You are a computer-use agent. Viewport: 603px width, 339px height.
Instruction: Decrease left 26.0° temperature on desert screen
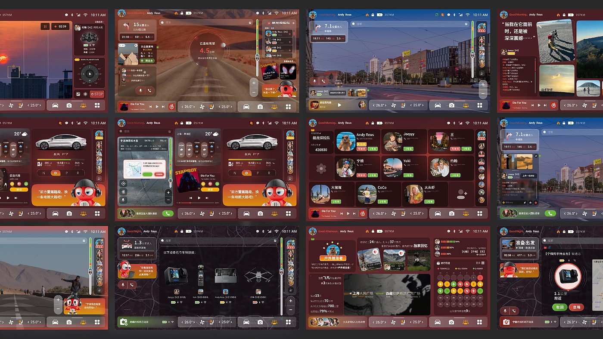click(x=182, y=107)
